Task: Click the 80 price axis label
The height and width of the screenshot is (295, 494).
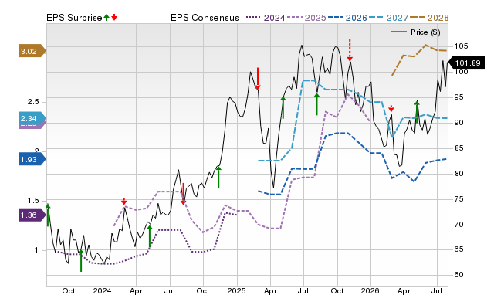Action: (458, 173)
